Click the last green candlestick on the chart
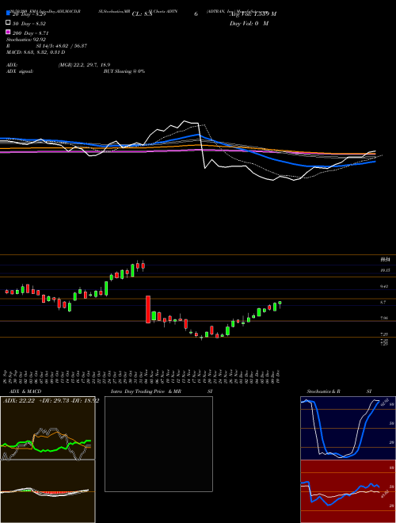The width and height of the screenshot is (396, 523). (280, 303)
